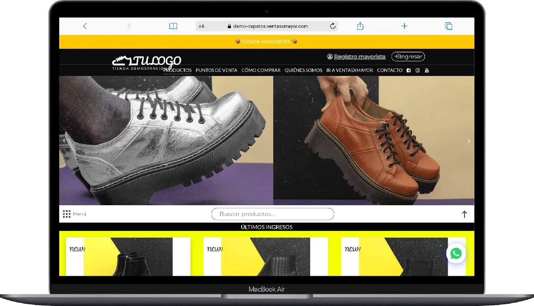The image size is (534, 306).
Task: Click the Ingresar button
Action: point(408,56)
